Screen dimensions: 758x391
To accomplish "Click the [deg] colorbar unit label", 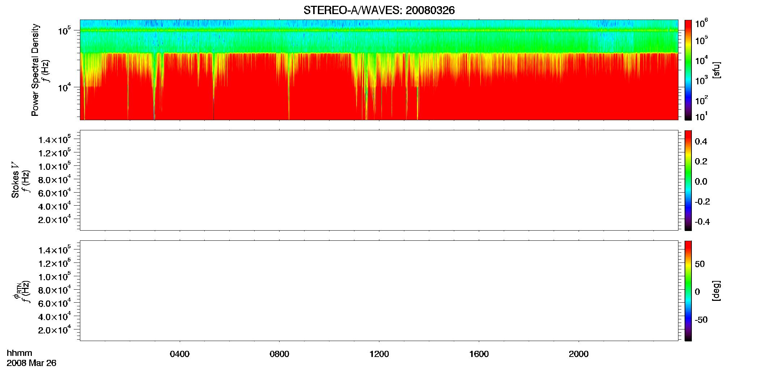I will pos(716,291).
